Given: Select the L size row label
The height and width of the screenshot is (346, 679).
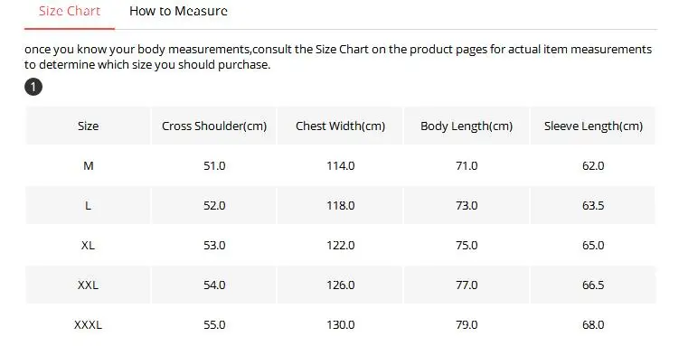Looking at the screenshot, I should tap(88, 205).
